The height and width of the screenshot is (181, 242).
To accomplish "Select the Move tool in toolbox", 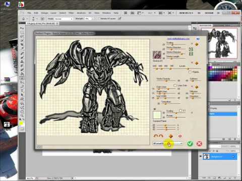I will click(x=22, y=28).
